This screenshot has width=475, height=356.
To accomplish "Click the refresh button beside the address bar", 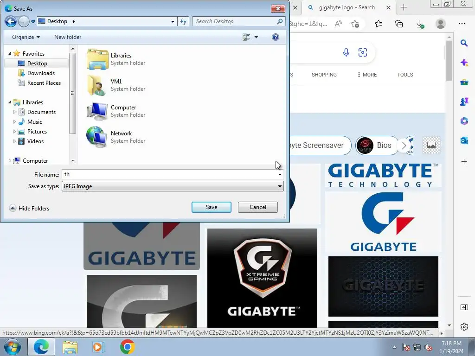I will [183, 21].
